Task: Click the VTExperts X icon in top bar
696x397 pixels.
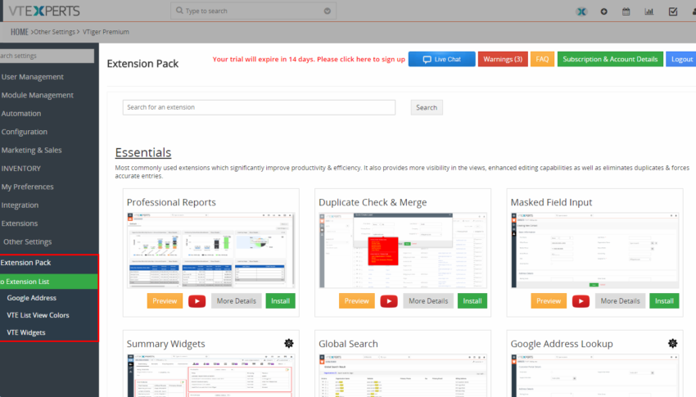Action: [x=581, y=11]
